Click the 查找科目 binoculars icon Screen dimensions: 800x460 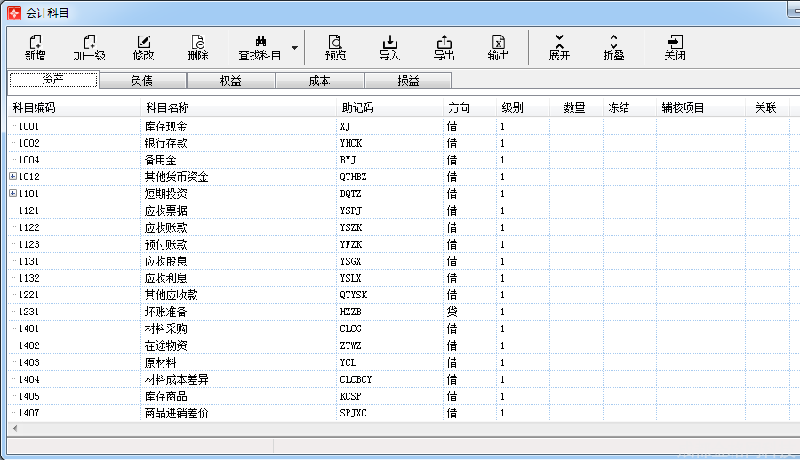[261, 42]
